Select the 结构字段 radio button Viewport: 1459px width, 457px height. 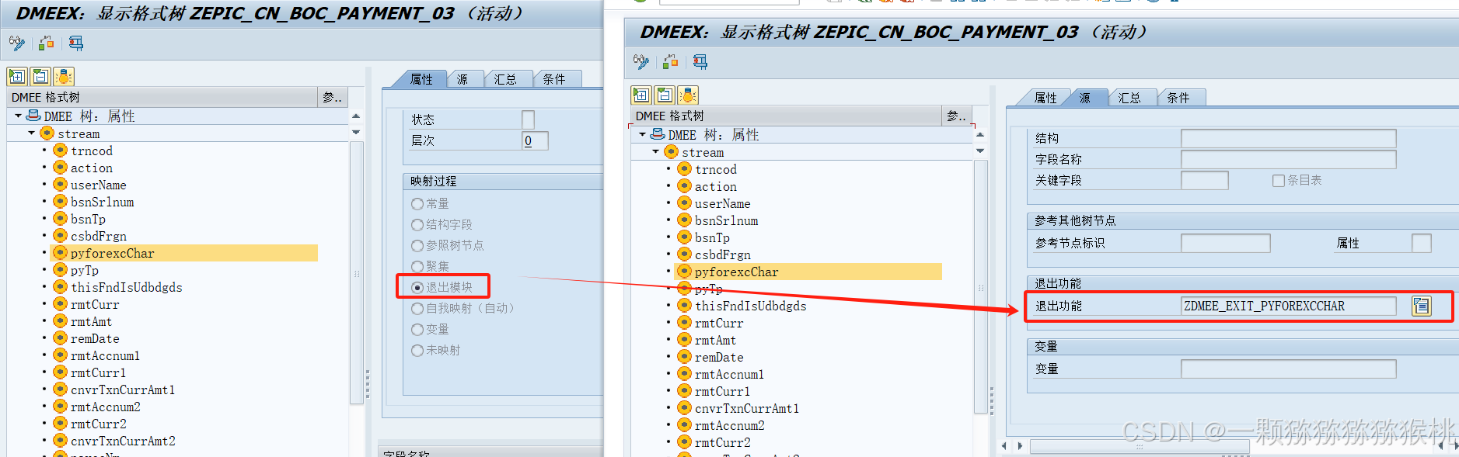point(417,225)
